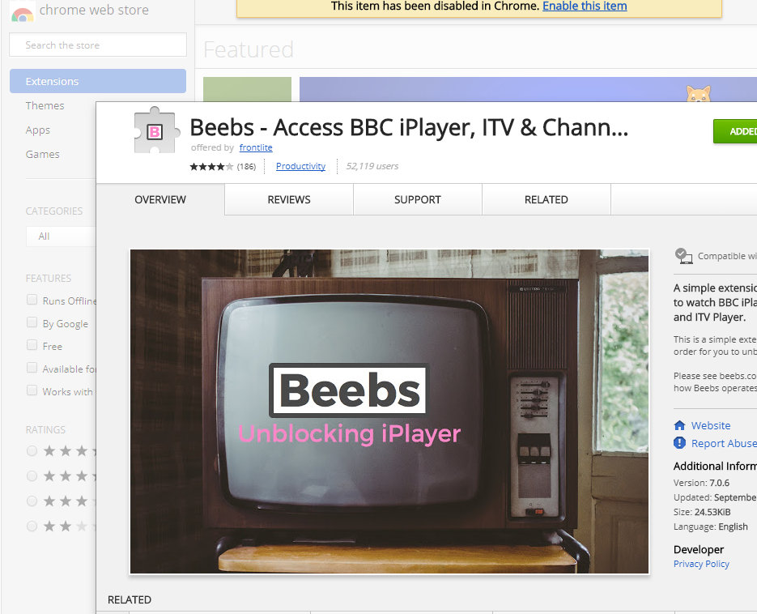Select the second star rating radio button
The height and width of the screenshot is (614, 757).
click(x=32, y=476)
